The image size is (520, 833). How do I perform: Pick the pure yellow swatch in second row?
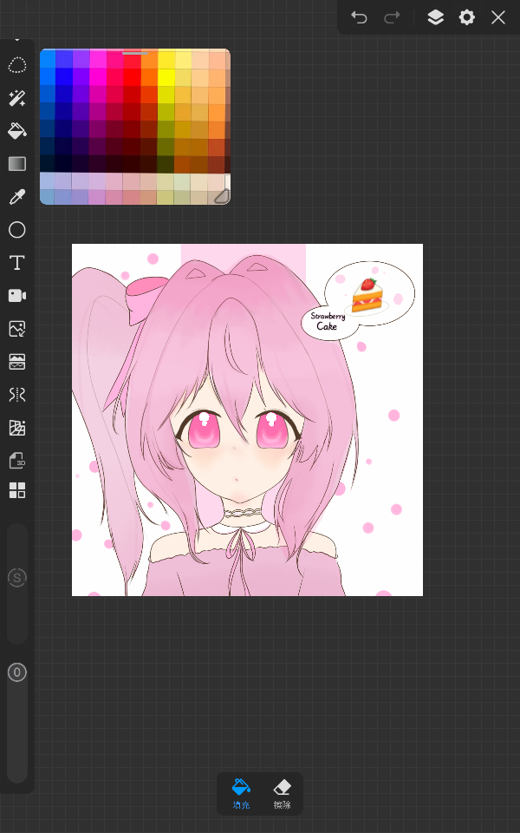[x=166, y=76]
